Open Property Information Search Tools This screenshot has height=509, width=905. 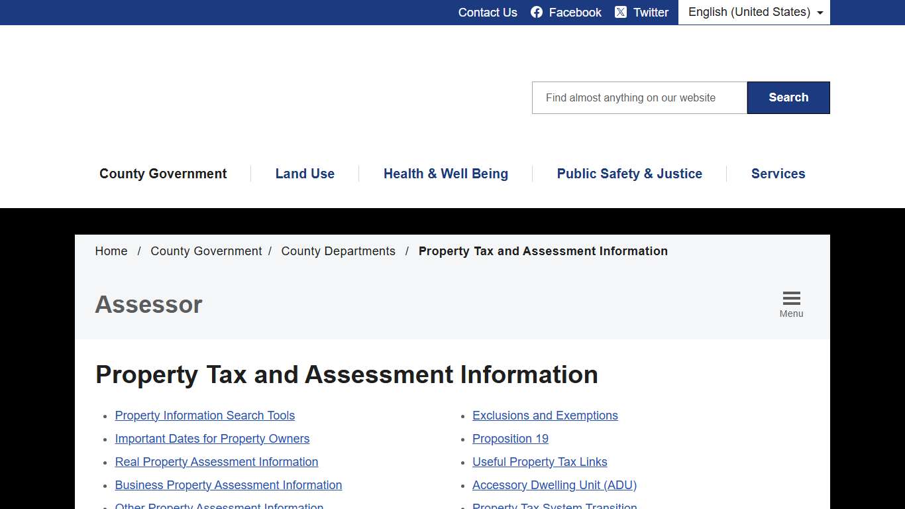205,416
